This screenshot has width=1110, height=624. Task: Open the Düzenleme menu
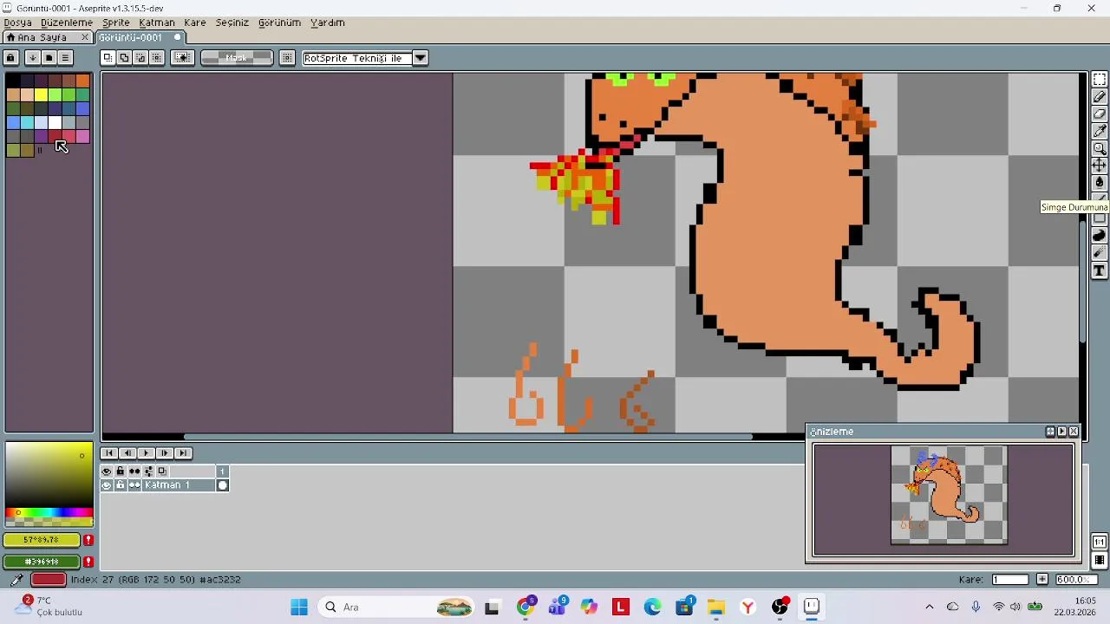[x=67, y=23]
